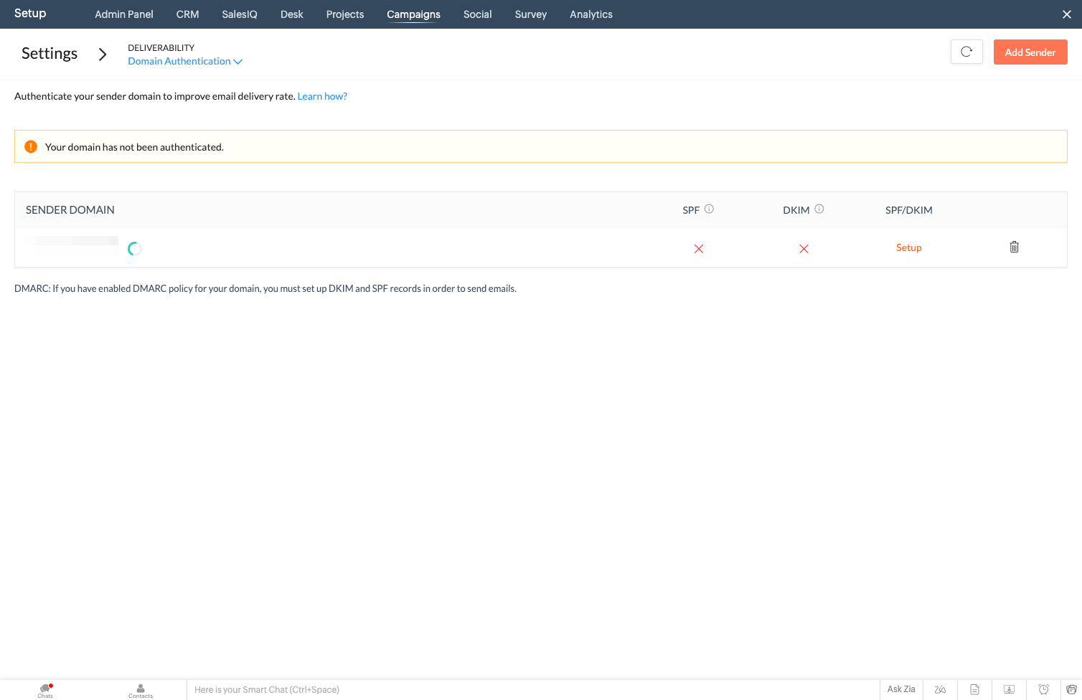The height and width of the screenshot is (700, 1082).
Task: Click the DKIM red cross status
Action: coord(804,249)
